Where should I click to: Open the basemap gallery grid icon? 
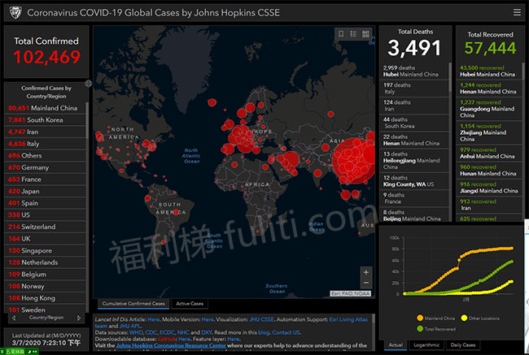tap(365, 33)
